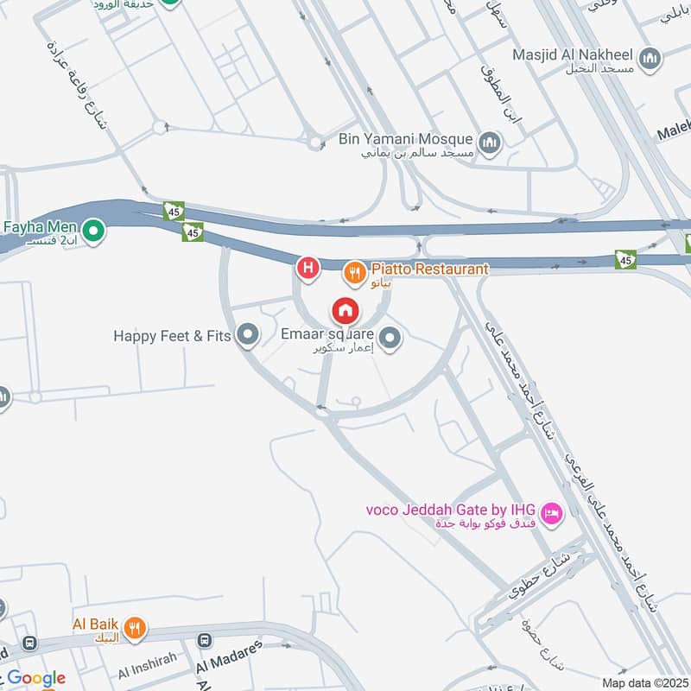Click the bus stop icon near Al Madares
Viewport: 691px width, 691px height.
click(x=205, y=640)
